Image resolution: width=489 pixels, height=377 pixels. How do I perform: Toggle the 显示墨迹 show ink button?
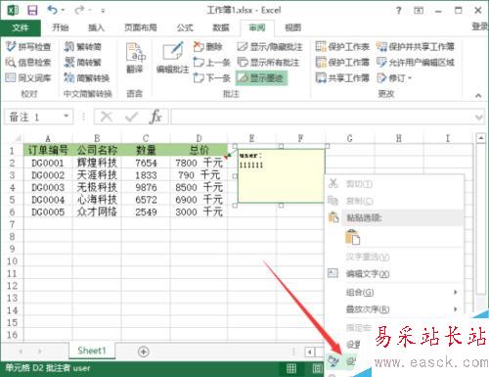click(x=261, y=78)
